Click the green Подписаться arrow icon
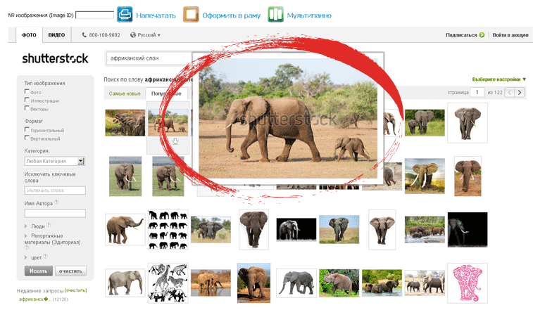The image size is (533, 310). pyautogui.click(x=482, y=34)
